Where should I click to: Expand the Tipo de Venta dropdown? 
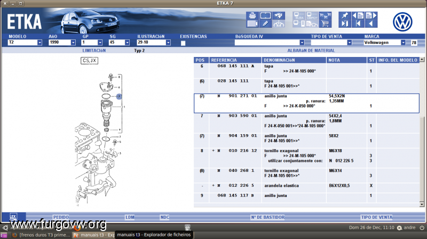pyautogui.click(x=350, y=43)
